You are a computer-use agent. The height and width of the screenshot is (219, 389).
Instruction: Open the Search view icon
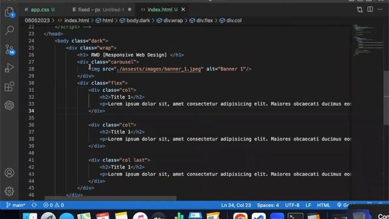(x=10, y=30)
